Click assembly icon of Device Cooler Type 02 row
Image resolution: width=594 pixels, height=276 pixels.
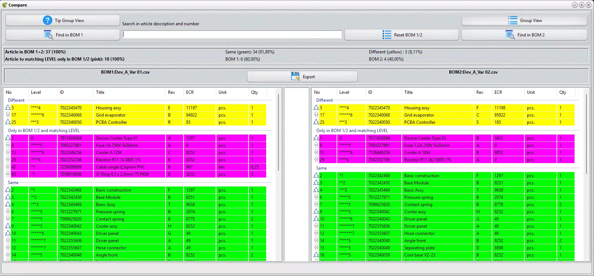coord(316,138)
